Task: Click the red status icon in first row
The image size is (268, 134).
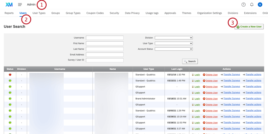Action: click(10, 75)
